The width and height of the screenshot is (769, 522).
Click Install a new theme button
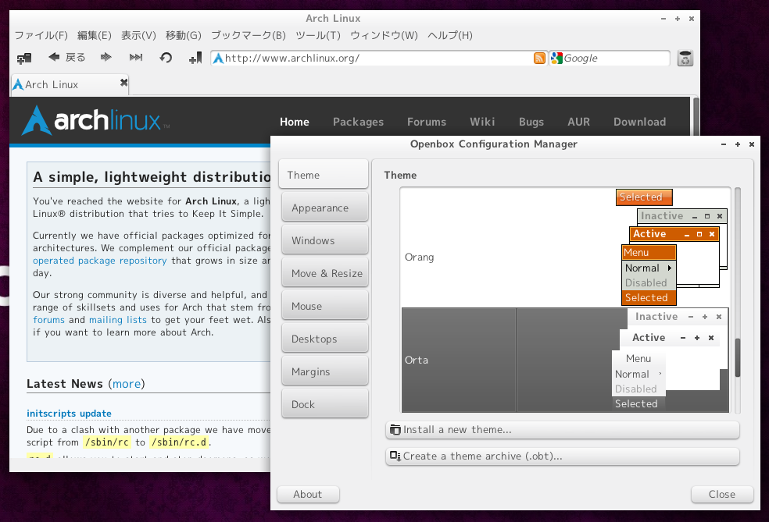[x=563, y=430]
